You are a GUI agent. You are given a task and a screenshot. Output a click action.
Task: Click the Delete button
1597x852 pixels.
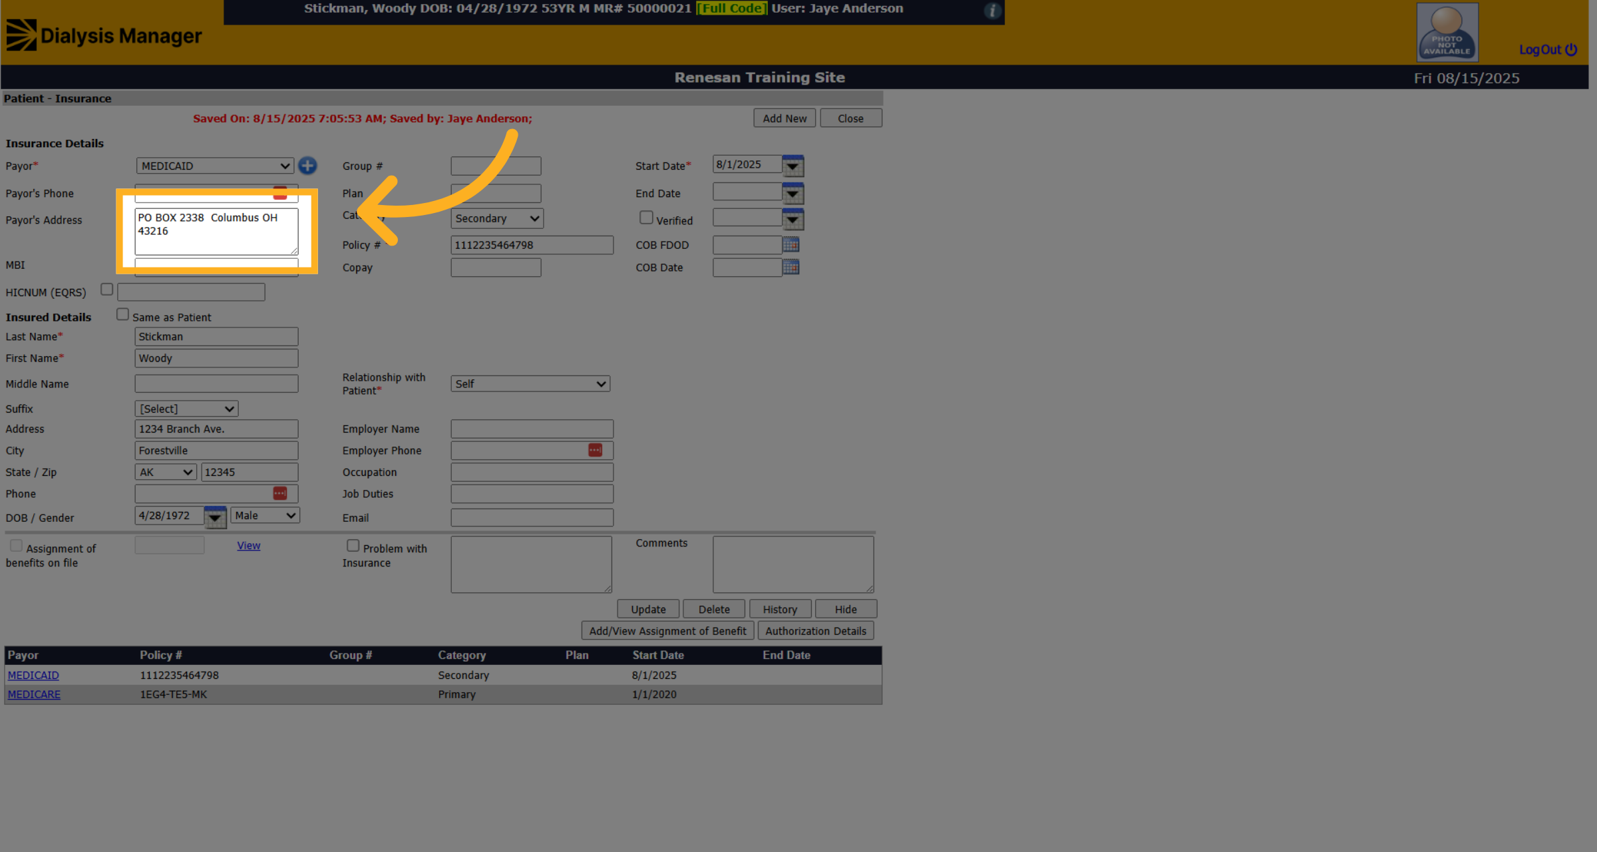coord(714,609)
